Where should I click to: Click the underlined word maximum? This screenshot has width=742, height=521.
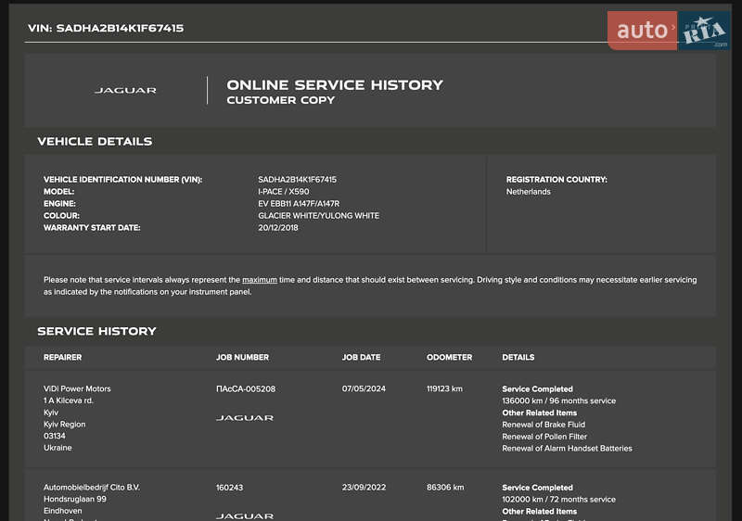click(260, 280)
